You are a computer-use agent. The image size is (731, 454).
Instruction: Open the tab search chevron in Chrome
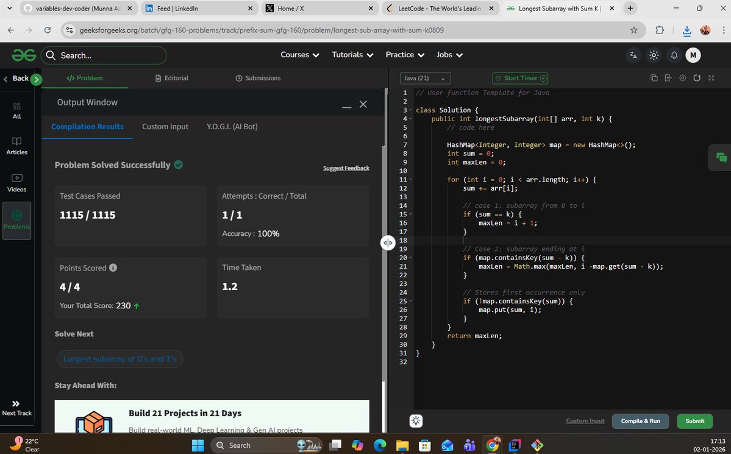9,9
